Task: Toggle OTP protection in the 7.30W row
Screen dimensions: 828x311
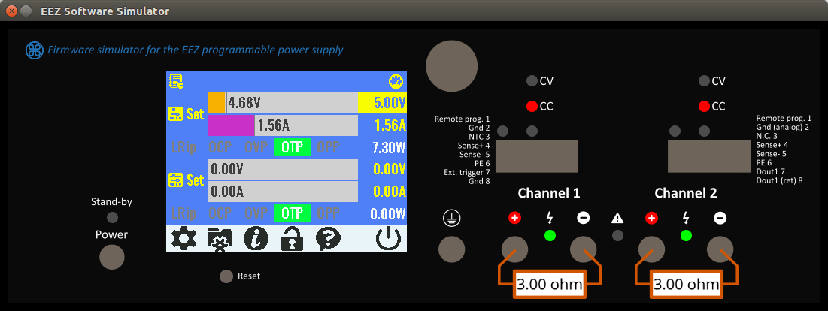Action: pos(292,147)
